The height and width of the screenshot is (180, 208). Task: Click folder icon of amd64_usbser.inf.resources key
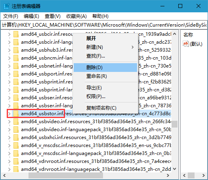coord(16,98)
